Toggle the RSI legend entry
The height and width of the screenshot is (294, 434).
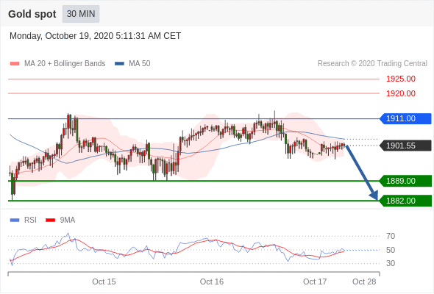coord(23,220)
